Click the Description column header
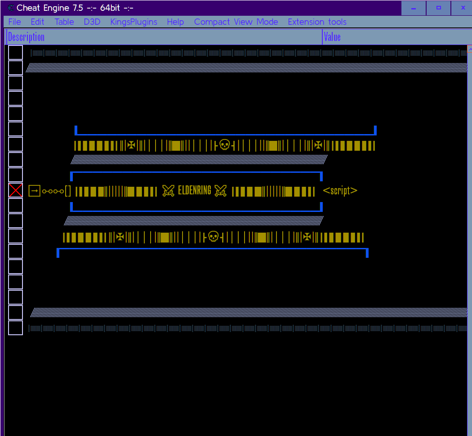Screen dimensions: 472x436 (26, 37)
